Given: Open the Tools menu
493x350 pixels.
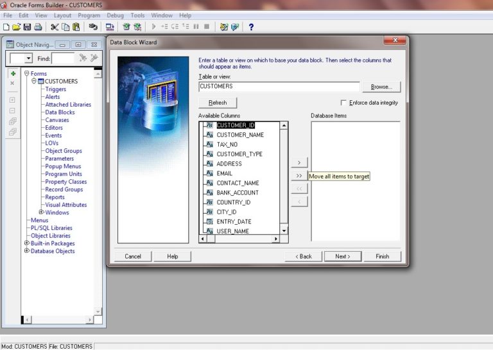Looking at the screenshot, I should tap(137, 15).
